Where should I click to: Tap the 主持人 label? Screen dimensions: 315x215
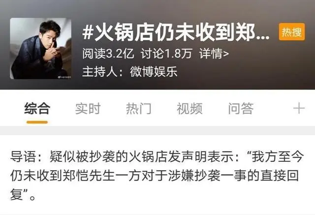[100, 72]
